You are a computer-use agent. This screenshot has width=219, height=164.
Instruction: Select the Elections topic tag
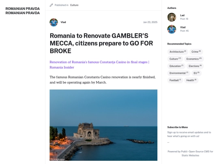[195, 66]
